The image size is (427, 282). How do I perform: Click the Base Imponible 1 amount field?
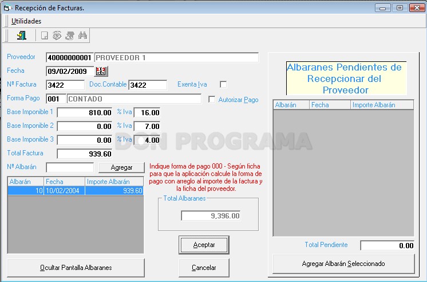[x=85, y=113]
